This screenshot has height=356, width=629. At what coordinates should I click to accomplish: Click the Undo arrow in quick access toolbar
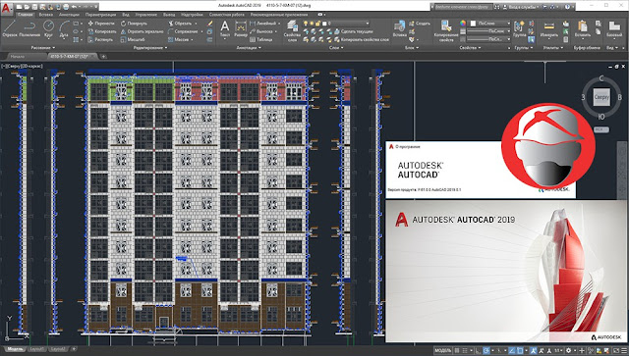[x=75, y=7]
